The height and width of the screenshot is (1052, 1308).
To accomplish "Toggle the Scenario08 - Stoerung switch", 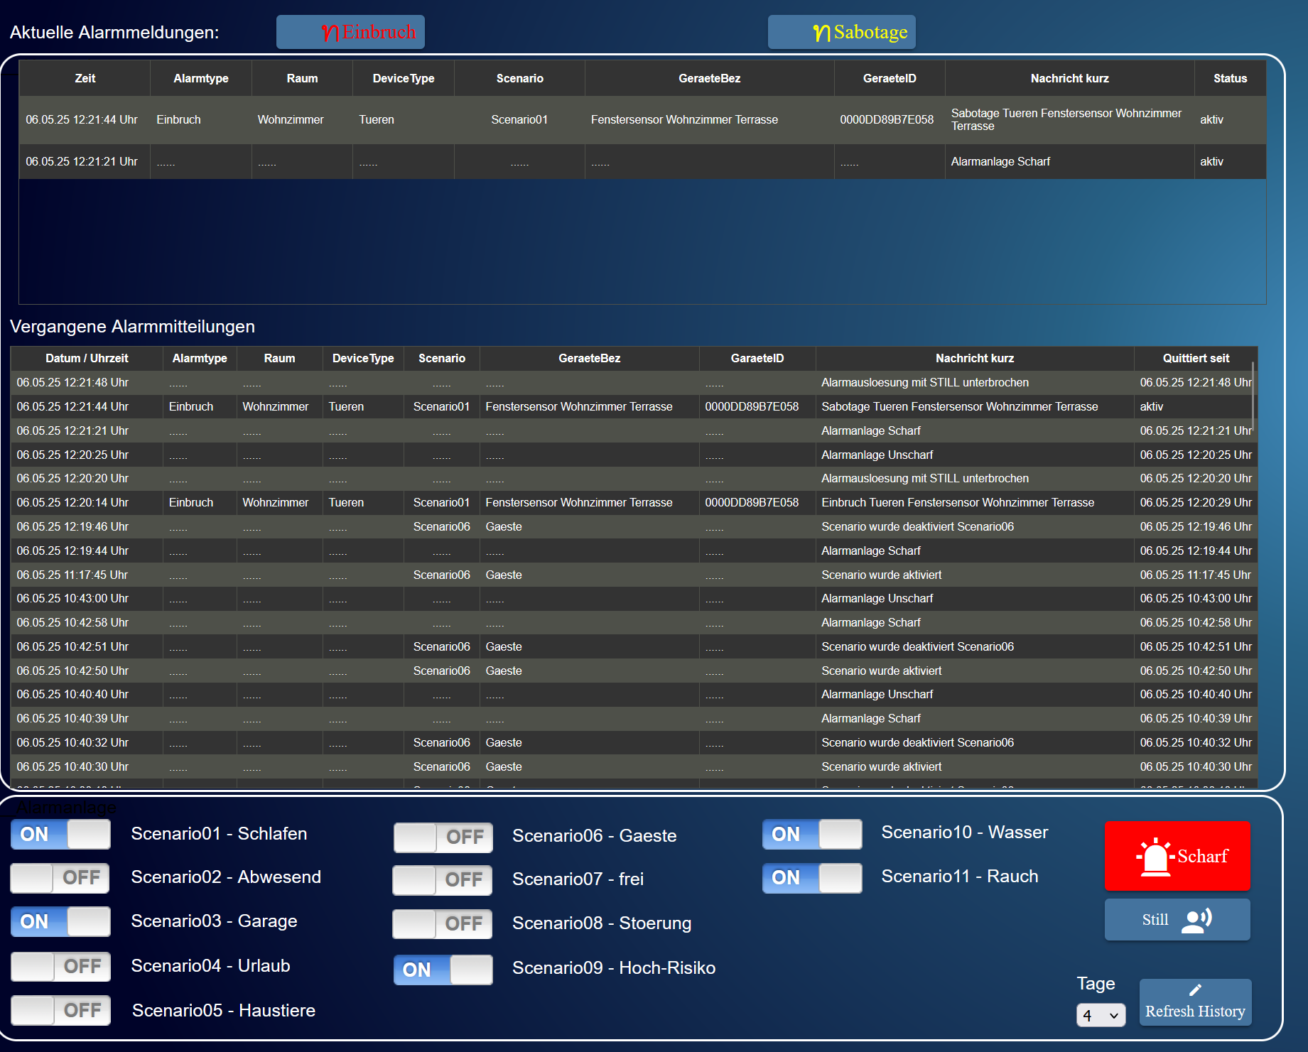I will click(443, 923).
